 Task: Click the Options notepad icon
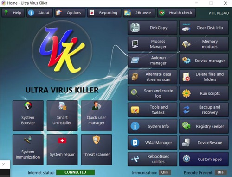[59, 12]
